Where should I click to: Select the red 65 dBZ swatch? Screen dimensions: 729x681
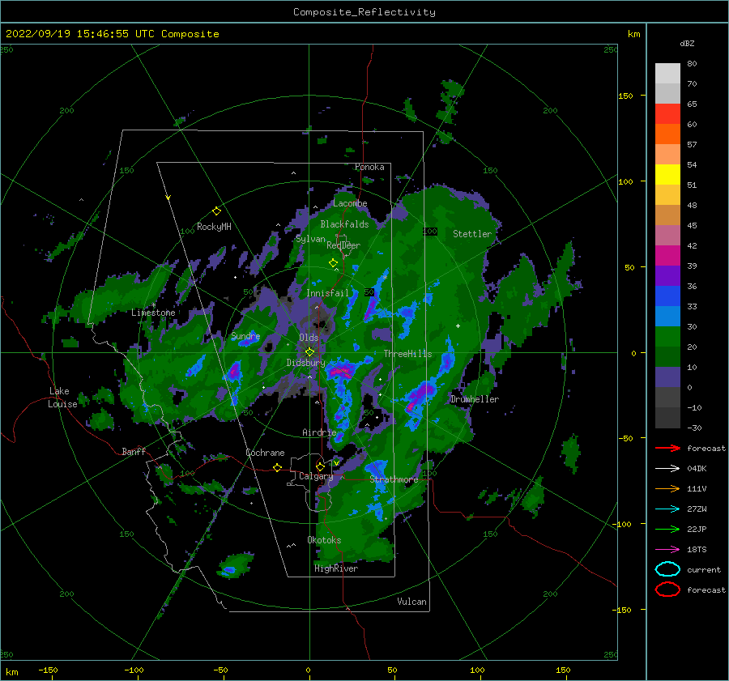pos(667,114)
